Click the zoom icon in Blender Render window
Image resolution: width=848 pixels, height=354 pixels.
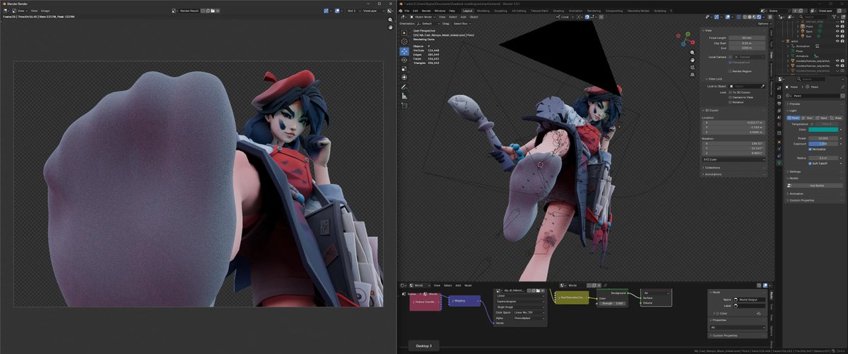391,20
